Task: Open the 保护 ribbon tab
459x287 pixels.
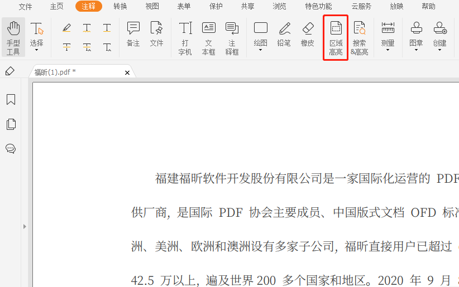Action: coord(216,6)
